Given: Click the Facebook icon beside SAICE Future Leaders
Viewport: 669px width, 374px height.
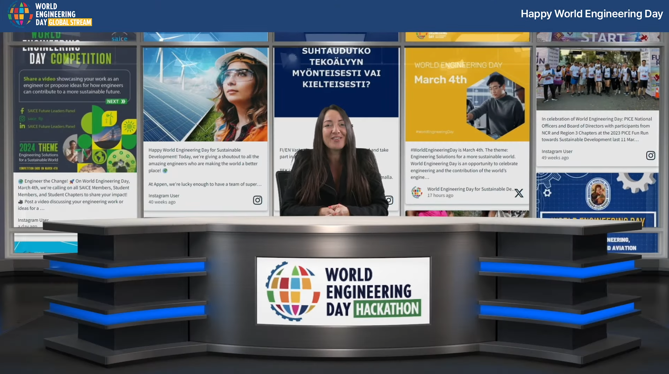Looking at the screenshot, I should tap(22, 111).
